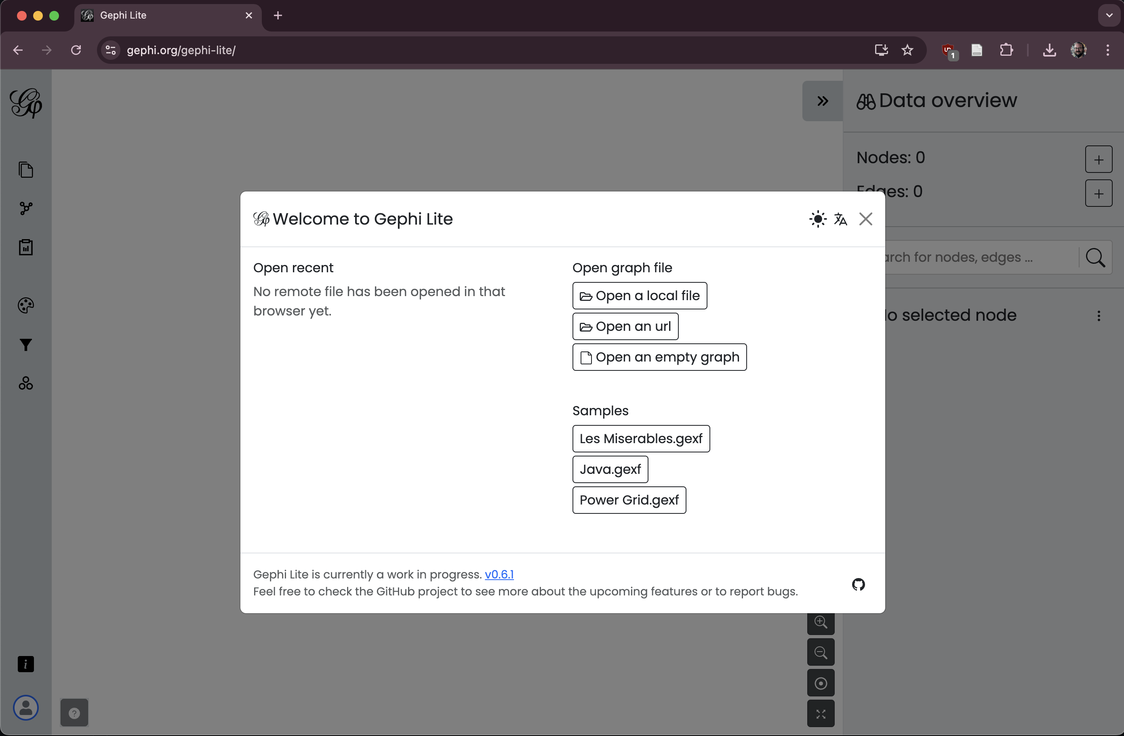Viewport: 1124px width, 736px height.
Task: Click the browser profile avatar
Action: (1079, 50)
